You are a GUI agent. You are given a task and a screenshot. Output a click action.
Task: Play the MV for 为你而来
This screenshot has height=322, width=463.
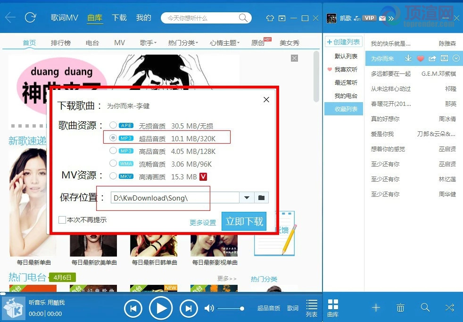444,58
